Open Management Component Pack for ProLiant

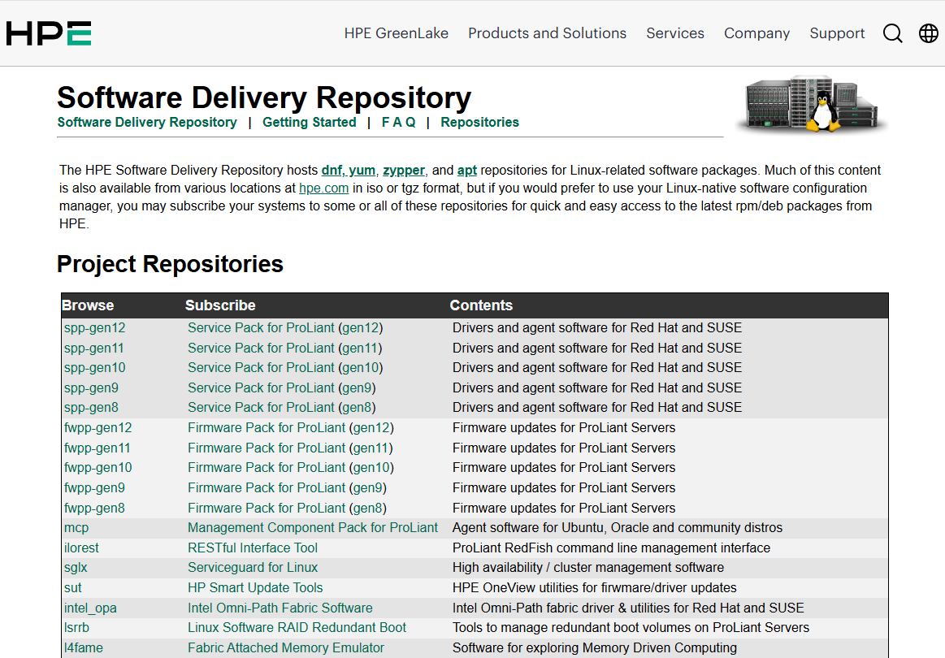click(x=312, y=528)
